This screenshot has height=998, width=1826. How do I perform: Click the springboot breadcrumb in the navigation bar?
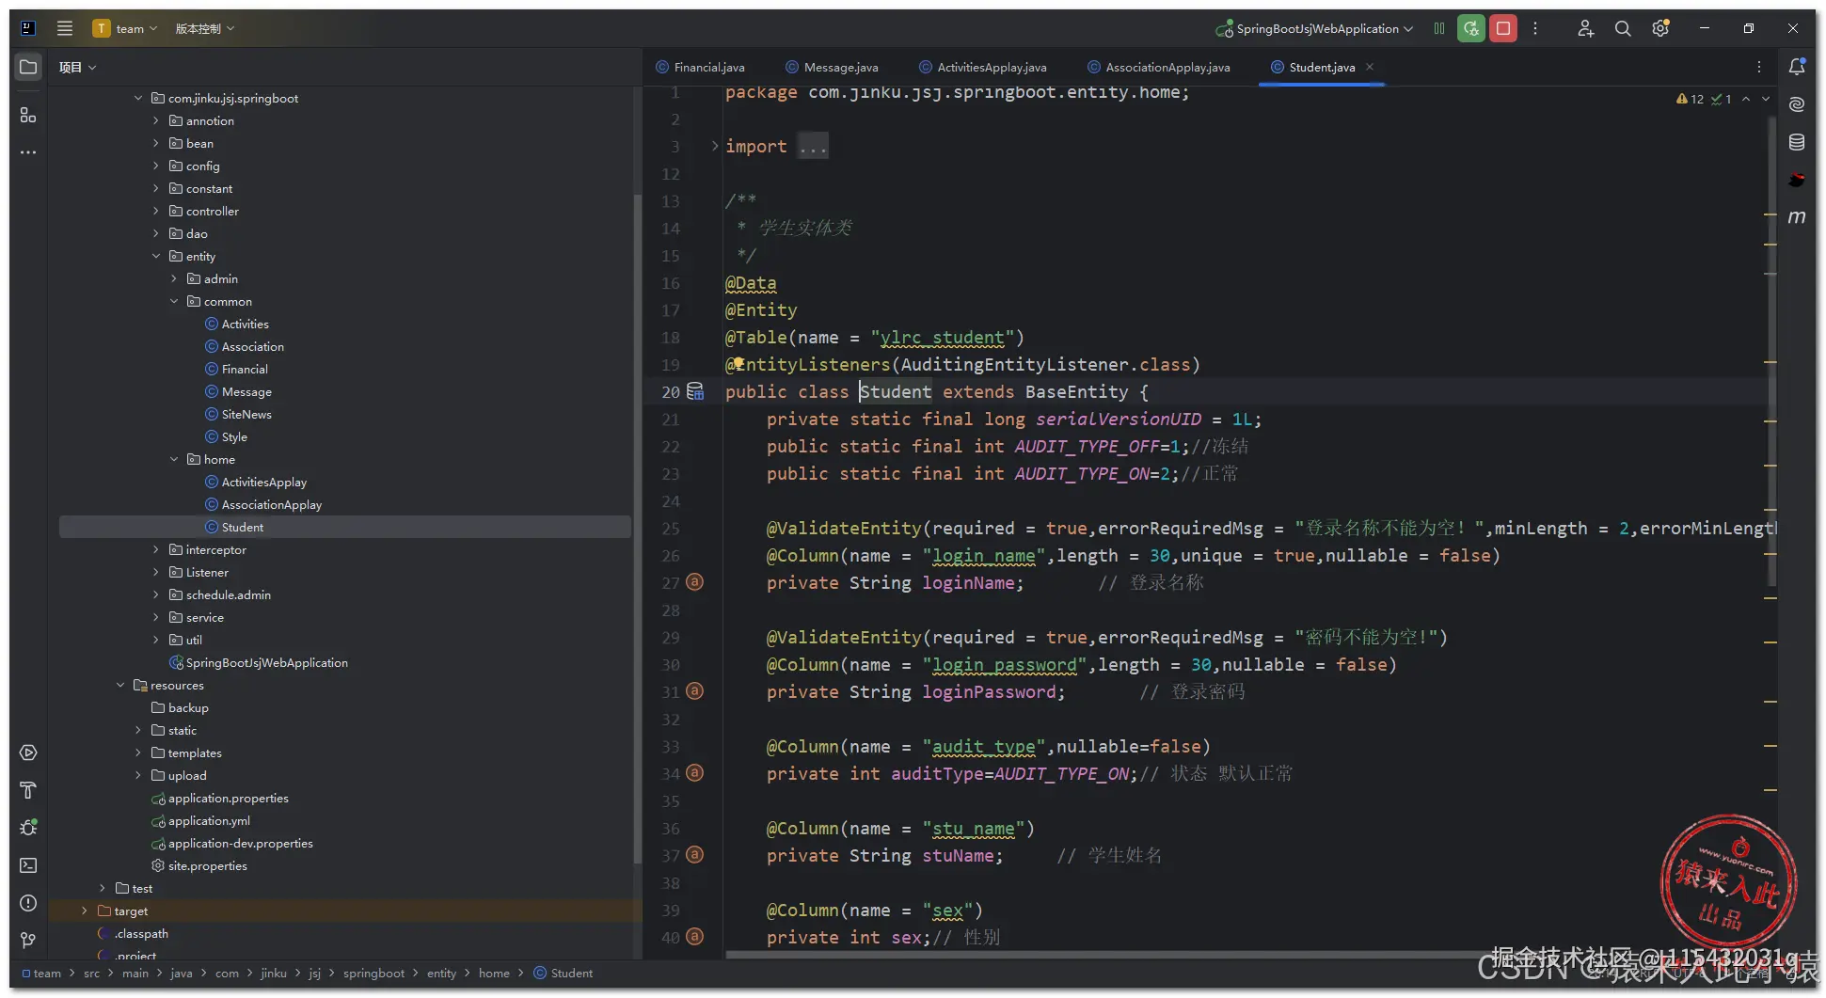(373, 973)
